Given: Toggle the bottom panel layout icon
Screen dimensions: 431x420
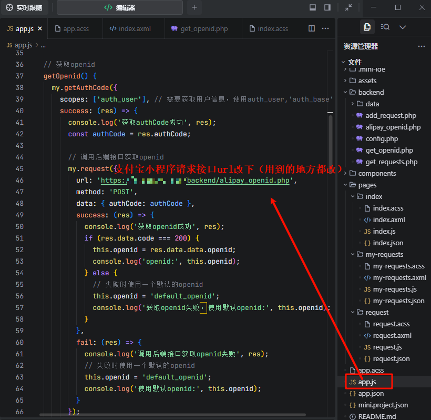Looking at the screenshot, I should [313, 7].
